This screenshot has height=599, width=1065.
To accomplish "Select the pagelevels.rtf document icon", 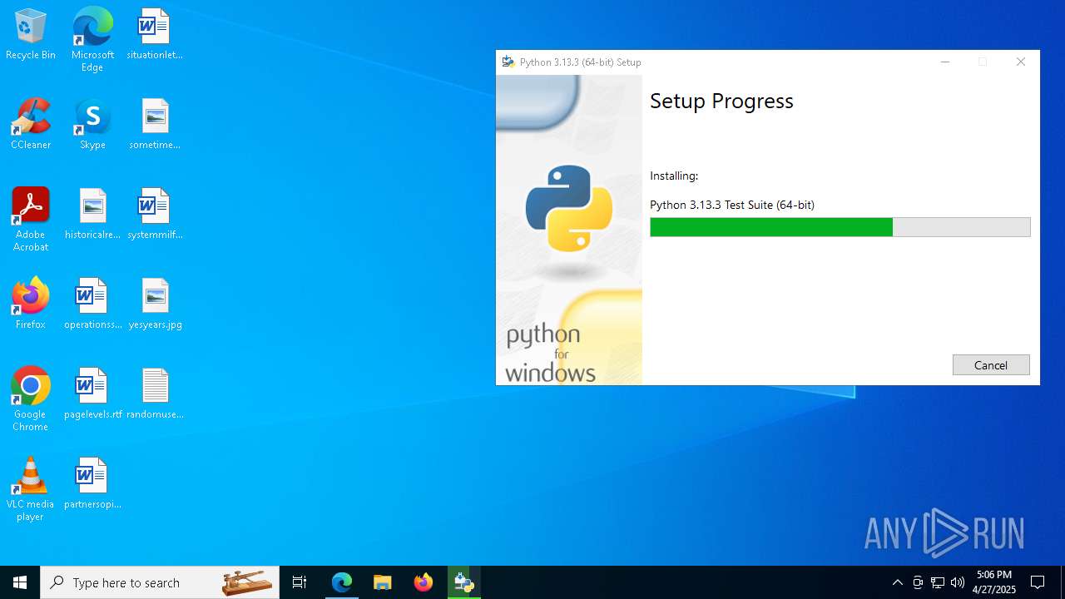I will (92, 394).
